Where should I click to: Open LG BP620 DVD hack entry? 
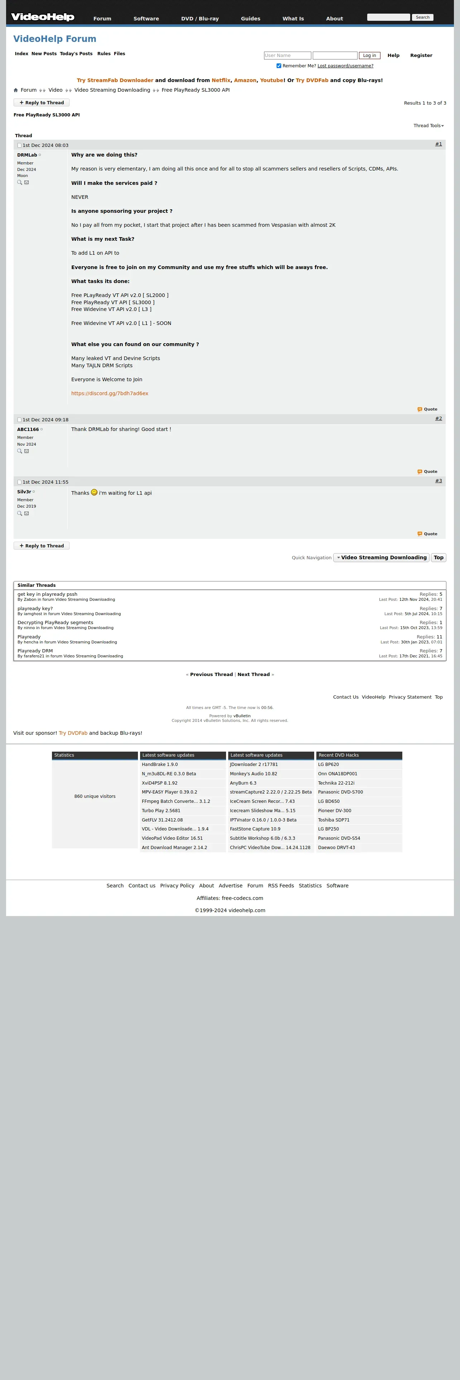(x=328, y=765)
